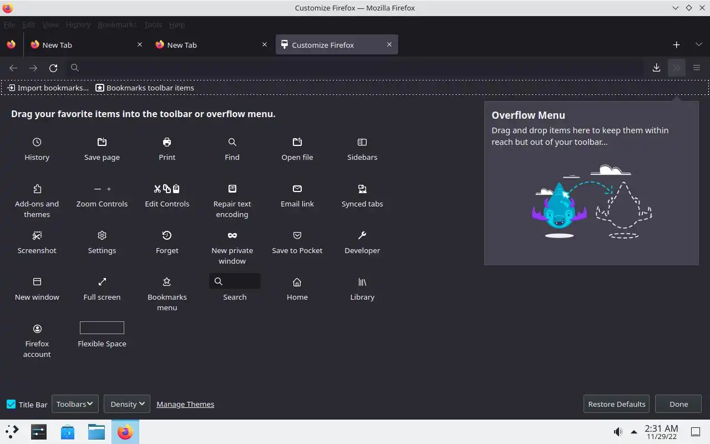Close the Customize Firefox tab
Image resolution: width=710 pixels, height=444 pixels.
coord(389,44)
